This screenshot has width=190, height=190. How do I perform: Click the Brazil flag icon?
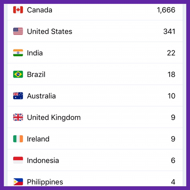pyautogui.click(x=18, y=74)
